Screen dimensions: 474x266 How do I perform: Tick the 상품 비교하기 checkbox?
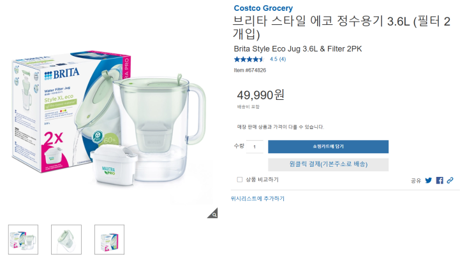[240, 179]
